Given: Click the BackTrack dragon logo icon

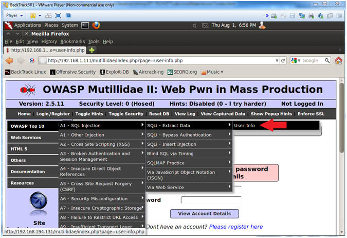Looking at the screenshot, I should pyautogui.click(x=8, y=26).
